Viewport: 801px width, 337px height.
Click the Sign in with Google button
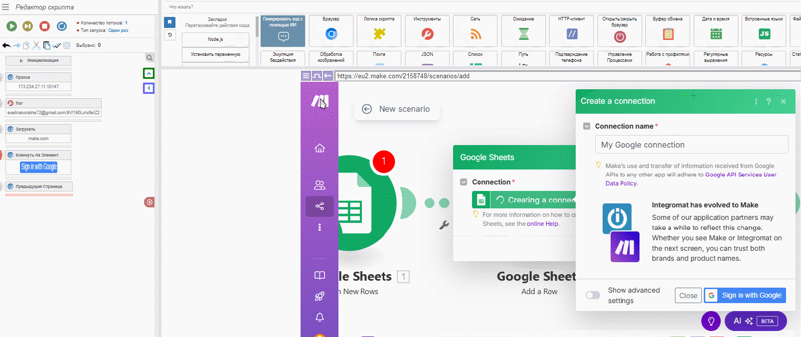[x=745, y=295]
